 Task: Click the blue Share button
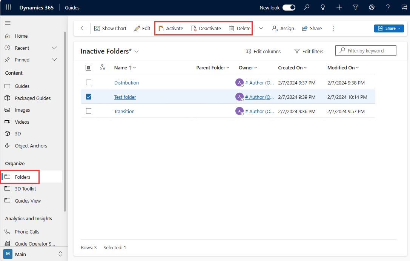point(389,28)
